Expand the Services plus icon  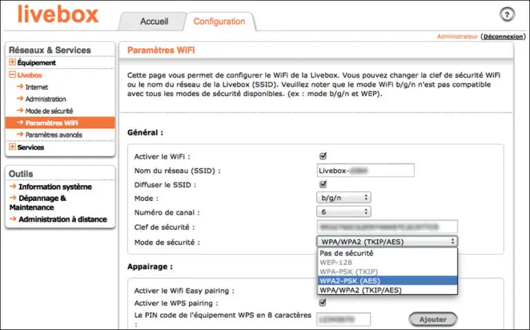[x=12, y=147]
